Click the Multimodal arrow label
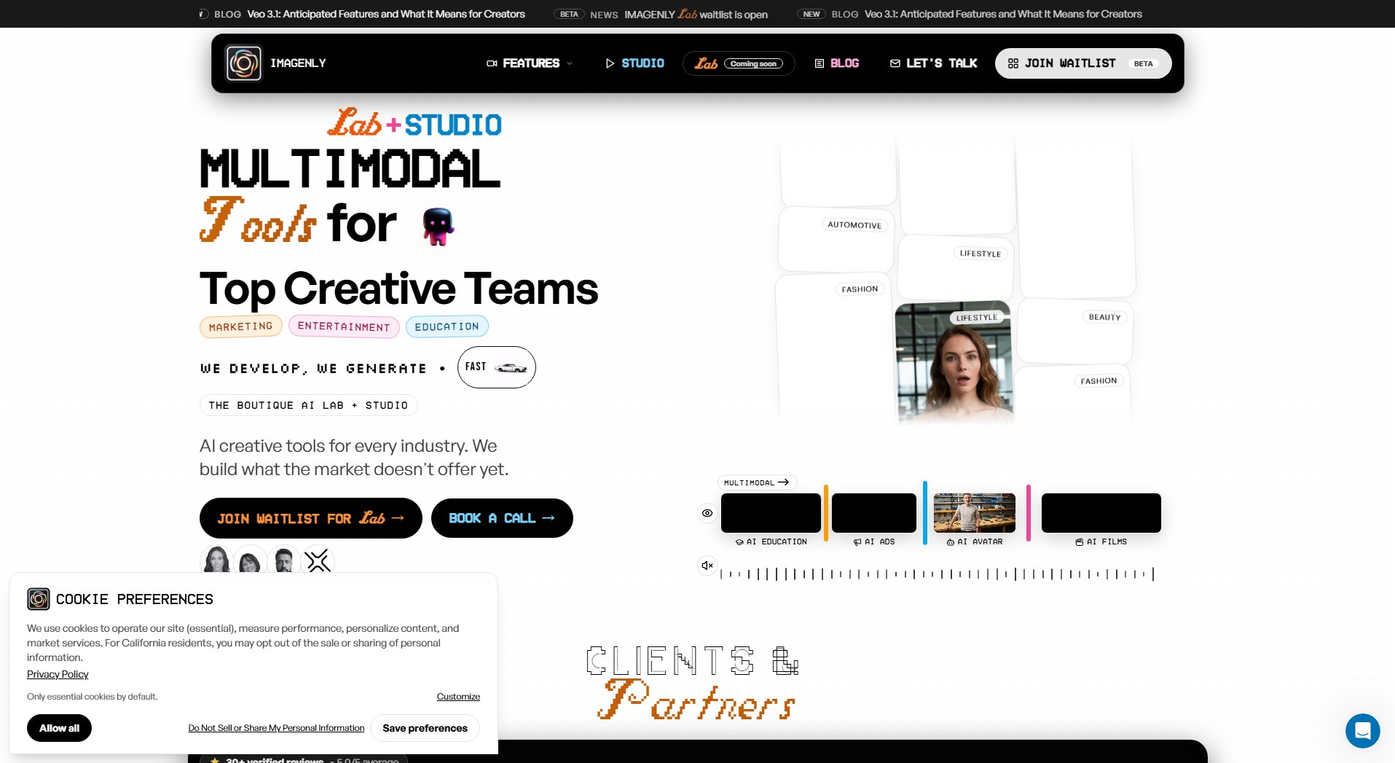 point(758,482)
